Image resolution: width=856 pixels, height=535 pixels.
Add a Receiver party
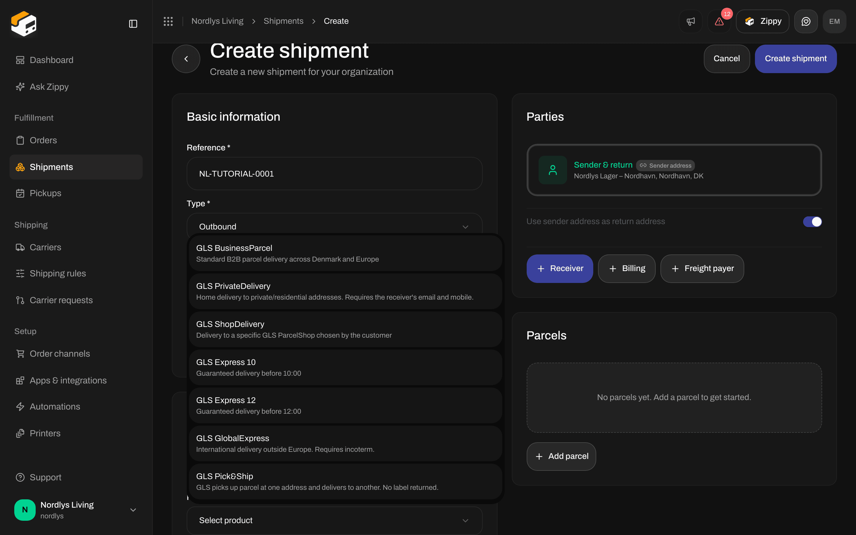click(560, 269)
